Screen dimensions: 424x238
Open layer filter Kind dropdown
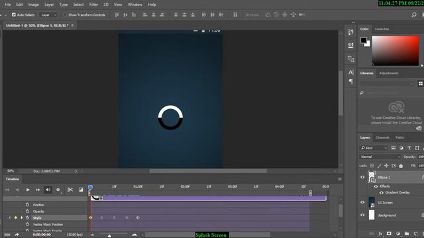tap(374, 148)
